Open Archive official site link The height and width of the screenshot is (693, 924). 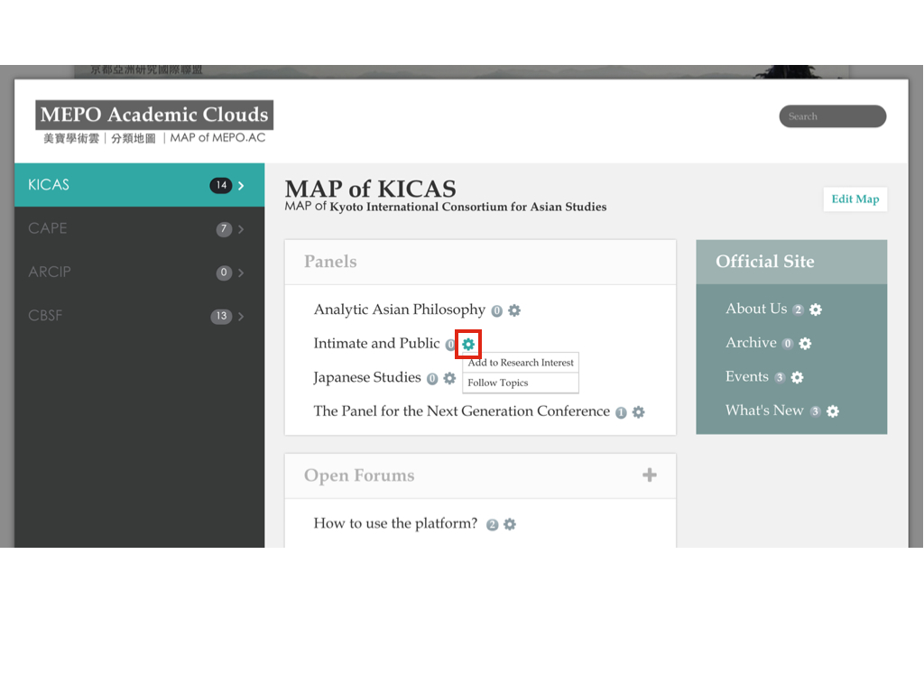tap(751, 343)
